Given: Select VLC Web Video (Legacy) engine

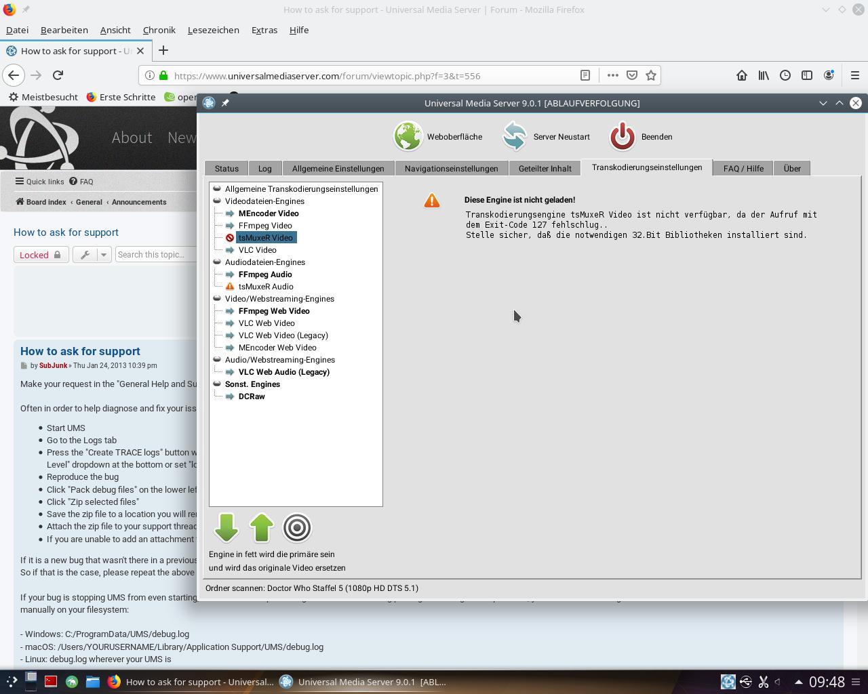Looking at the screenshot, I should [x=283, y=335].
